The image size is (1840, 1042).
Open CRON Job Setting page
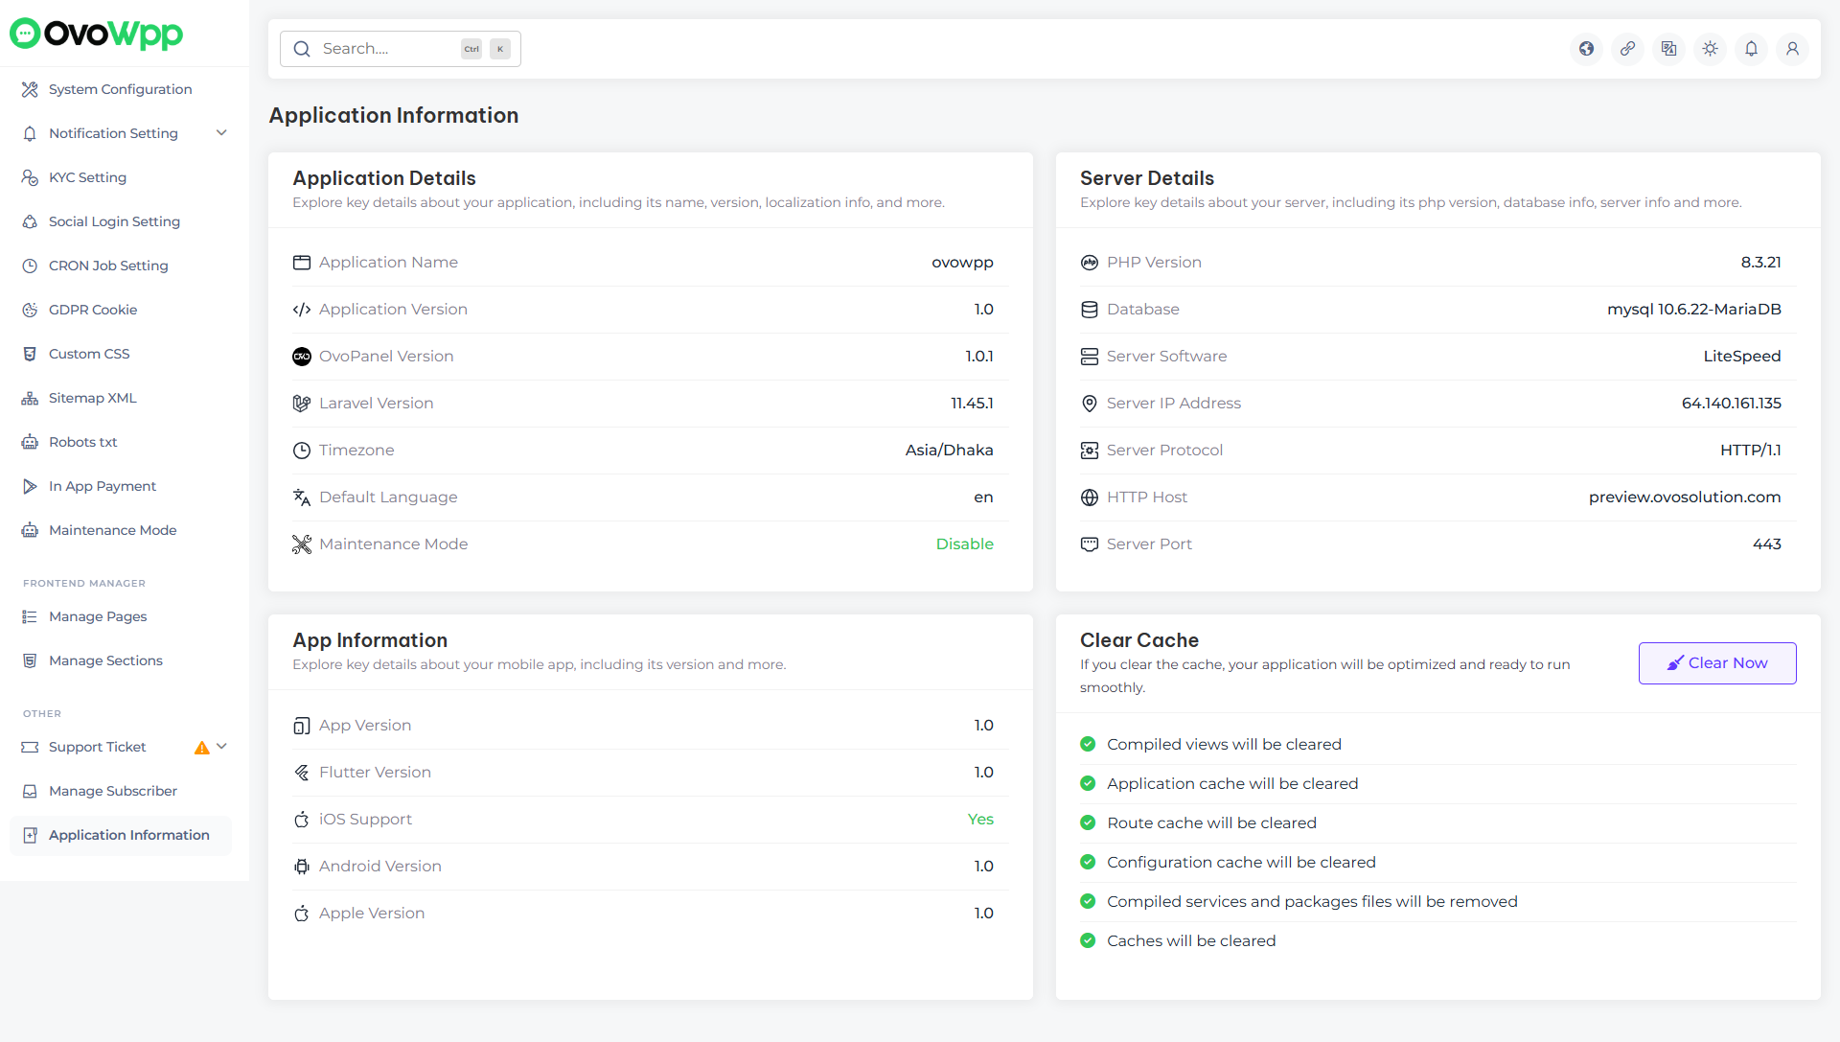point(108,266)
